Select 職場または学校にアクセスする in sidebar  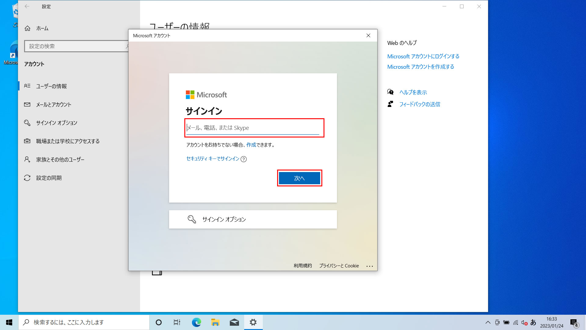68,141
